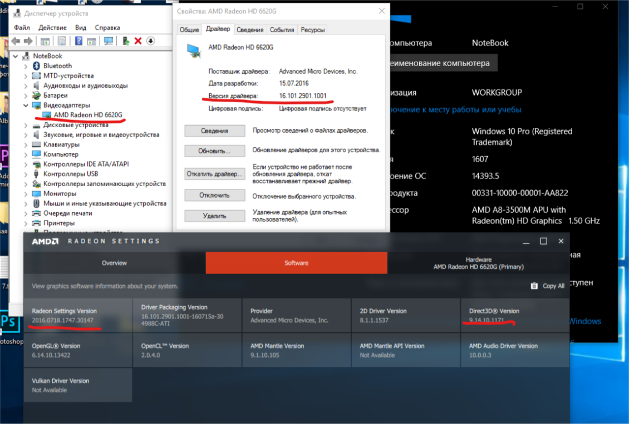The width and height of the screenshot is (629, 424).
Task: Toggle the console tree pane toolbar icon
Action: 45,41
